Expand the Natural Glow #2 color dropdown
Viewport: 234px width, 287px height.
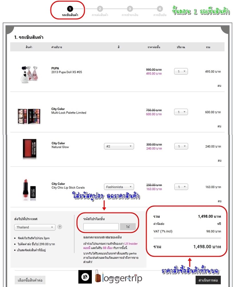point(119,146)
